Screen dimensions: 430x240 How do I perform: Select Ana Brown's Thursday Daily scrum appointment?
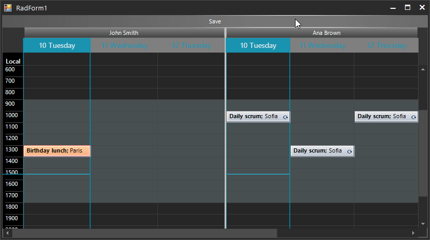(386, 117)
